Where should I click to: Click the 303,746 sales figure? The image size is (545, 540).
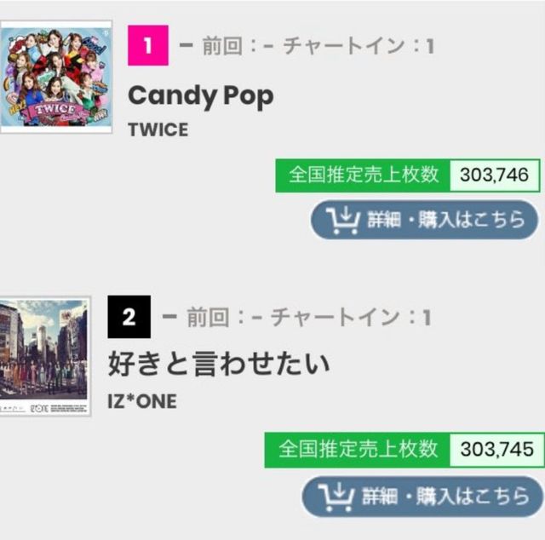click(495, 175)
